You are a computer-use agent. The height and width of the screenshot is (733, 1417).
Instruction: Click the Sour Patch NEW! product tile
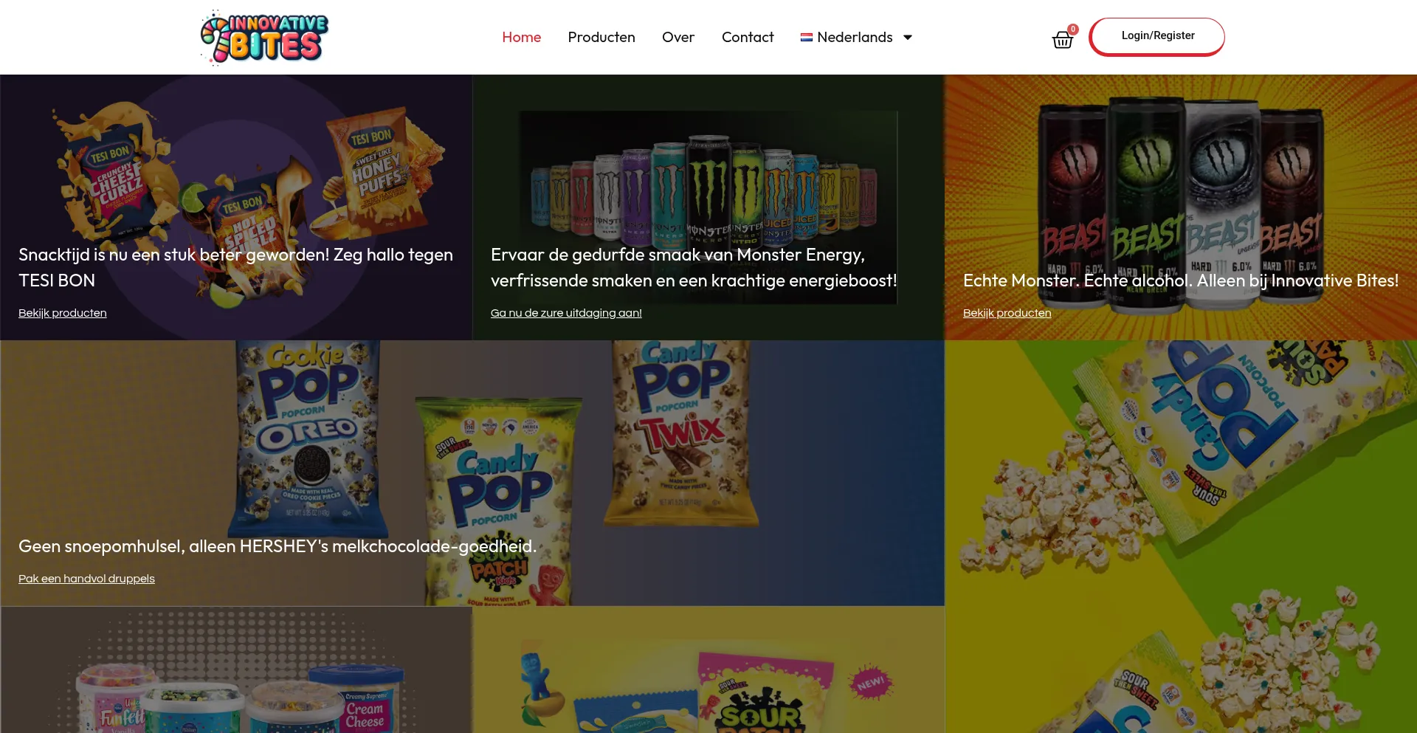pos(708,670)
